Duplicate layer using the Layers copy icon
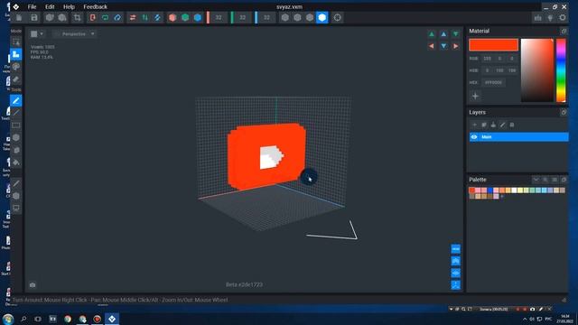This screenshot has height=325, width=578. click(x=484, y=125)
